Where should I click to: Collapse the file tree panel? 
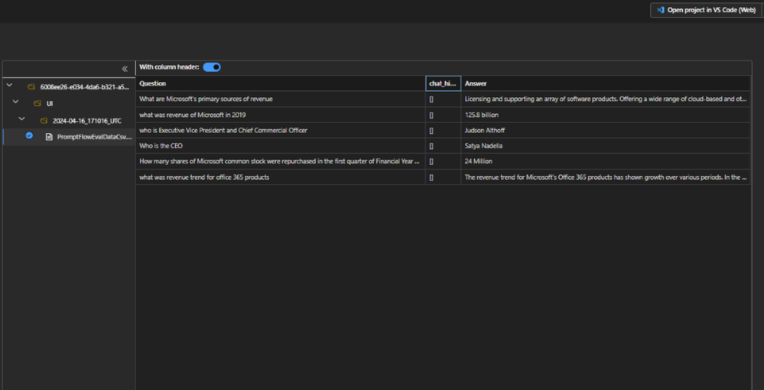(x=125, y=69)
